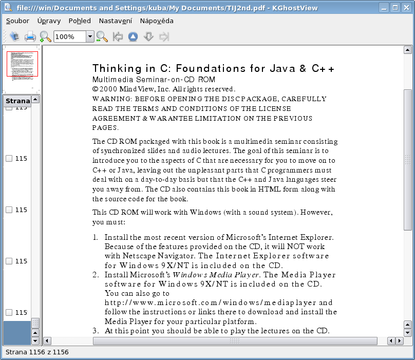Maximize the KGhostView window
Image resolution: width=415 pixels, height=360 pixels.
(395, 8)
